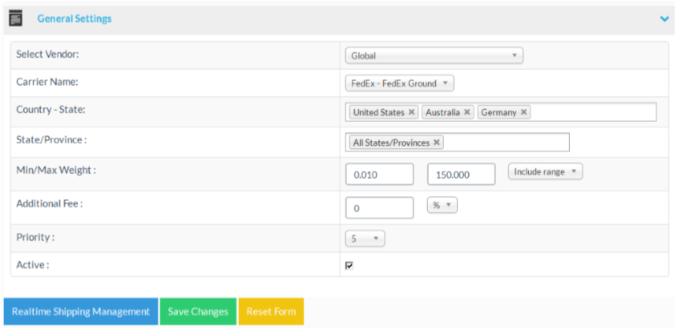
Task: Remove Australia from country list
Action: (x=467, y=113)
